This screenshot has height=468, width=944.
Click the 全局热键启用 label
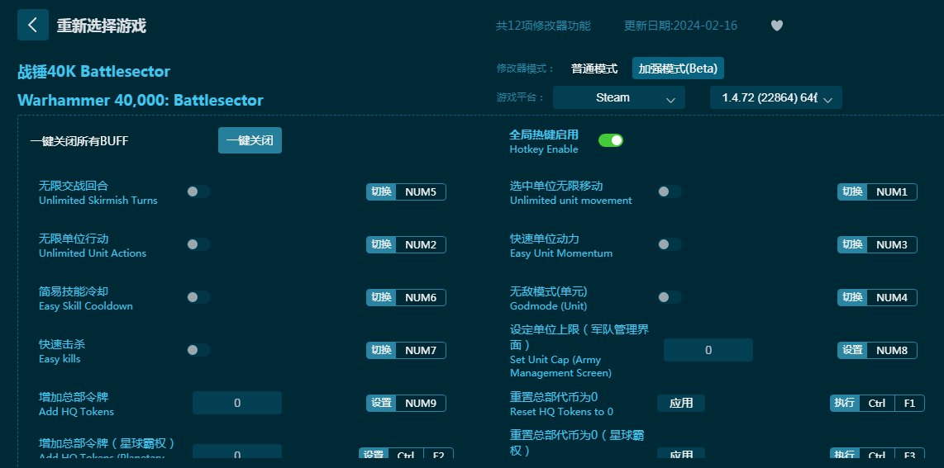(x=544, y=135)
